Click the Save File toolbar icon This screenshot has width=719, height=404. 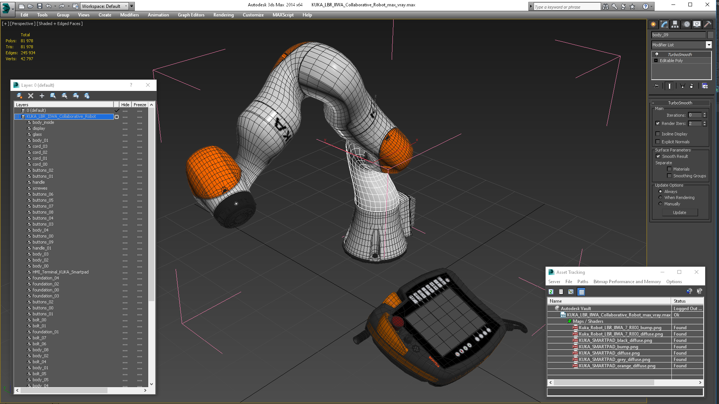coord(39,6)
